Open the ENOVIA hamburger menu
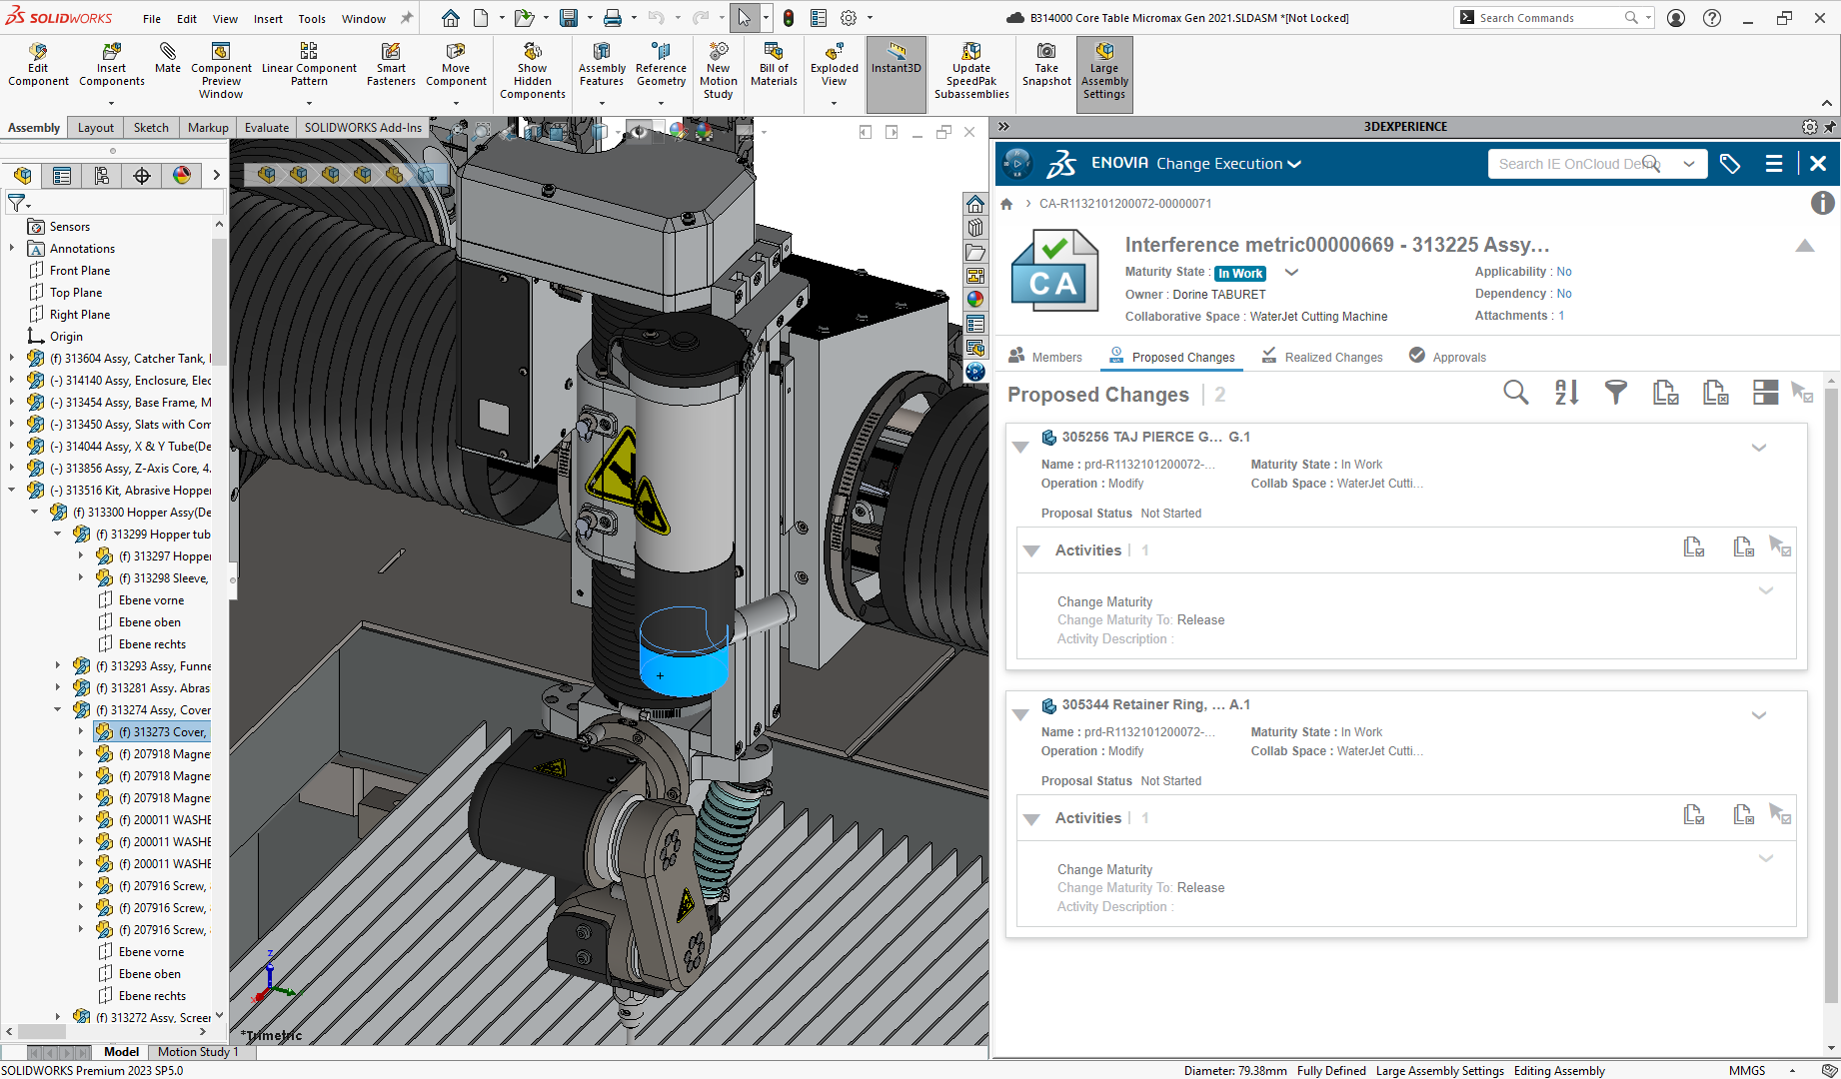1841x1079 pixels. click(x=1774, y=164)
